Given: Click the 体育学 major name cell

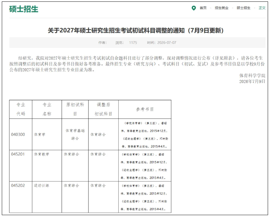Looking at the screenshot, I should [x=47, y=135].
